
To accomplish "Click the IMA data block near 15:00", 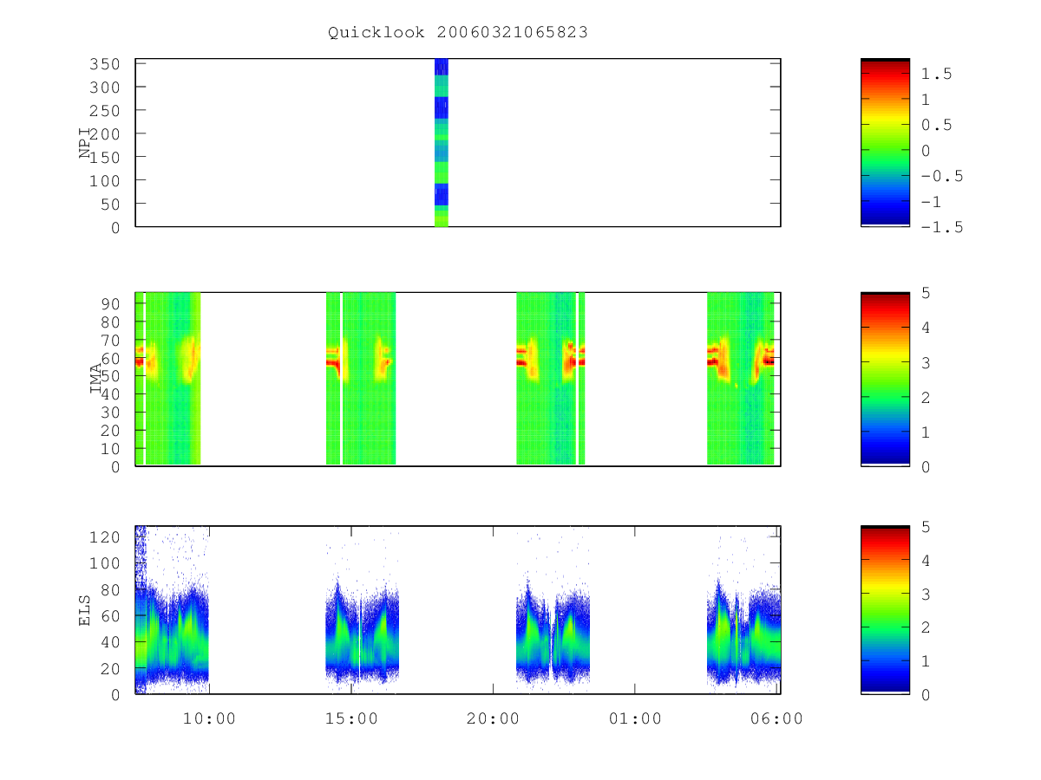I will pos(361,379).
